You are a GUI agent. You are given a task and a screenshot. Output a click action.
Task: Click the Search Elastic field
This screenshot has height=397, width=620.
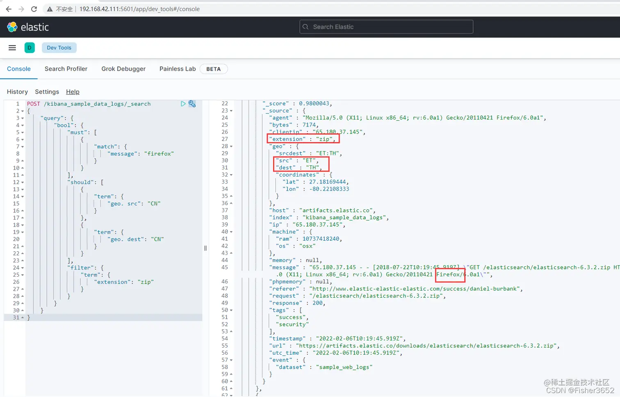tap(386, 27)
